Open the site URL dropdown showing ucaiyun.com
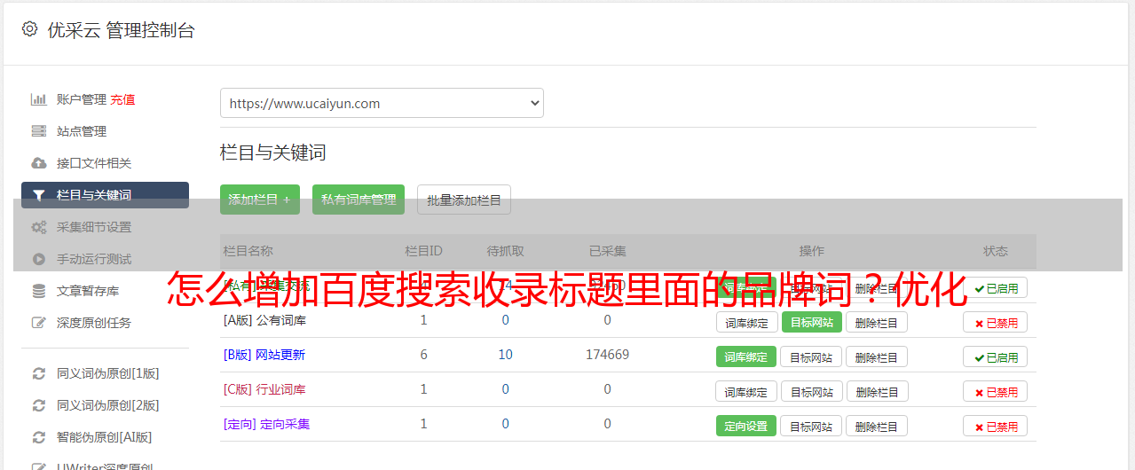 tap(382, 103)
